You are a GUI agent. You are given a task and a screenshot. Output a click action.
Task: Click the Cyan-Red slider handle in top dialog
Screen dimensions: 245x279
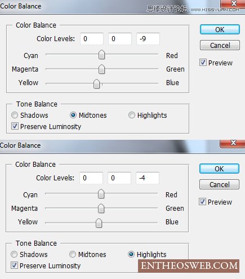click(101, 55)
